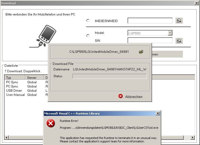Select the Model and S/N radio button

(88, 36)
